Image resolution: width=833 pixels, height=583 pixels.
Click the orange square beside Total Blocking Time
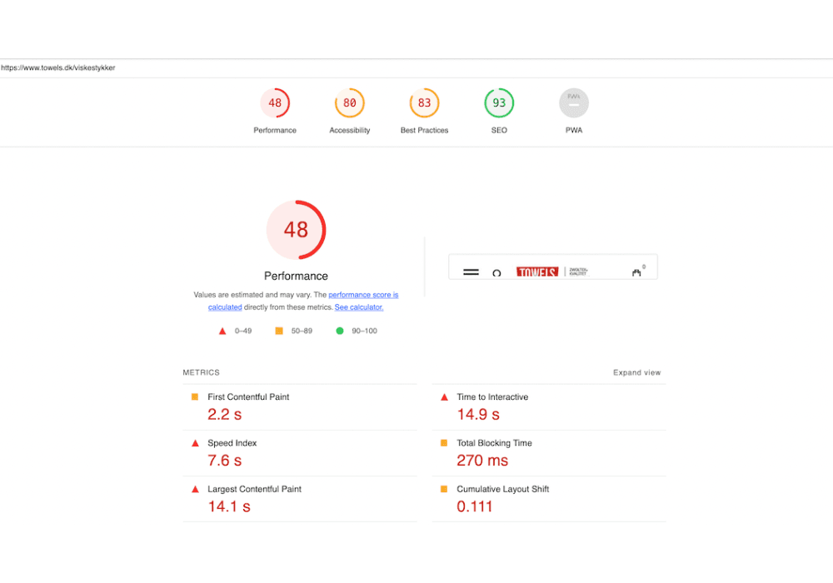[x=442, y=442]
